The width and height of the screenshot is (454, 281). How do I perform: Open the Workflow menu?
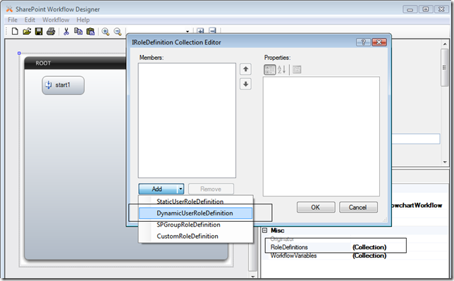tap(56, 20)
